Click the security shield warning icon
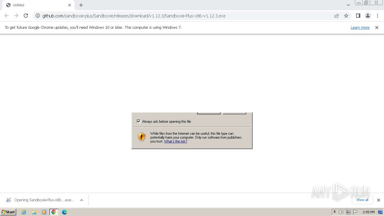The height and width of the screenshot is (216, 384). click(142, 137)
